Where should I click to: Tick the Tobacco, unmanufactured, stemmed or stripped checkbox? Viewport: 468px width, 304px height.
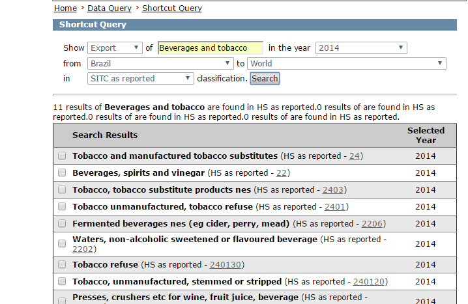[62, 282]
